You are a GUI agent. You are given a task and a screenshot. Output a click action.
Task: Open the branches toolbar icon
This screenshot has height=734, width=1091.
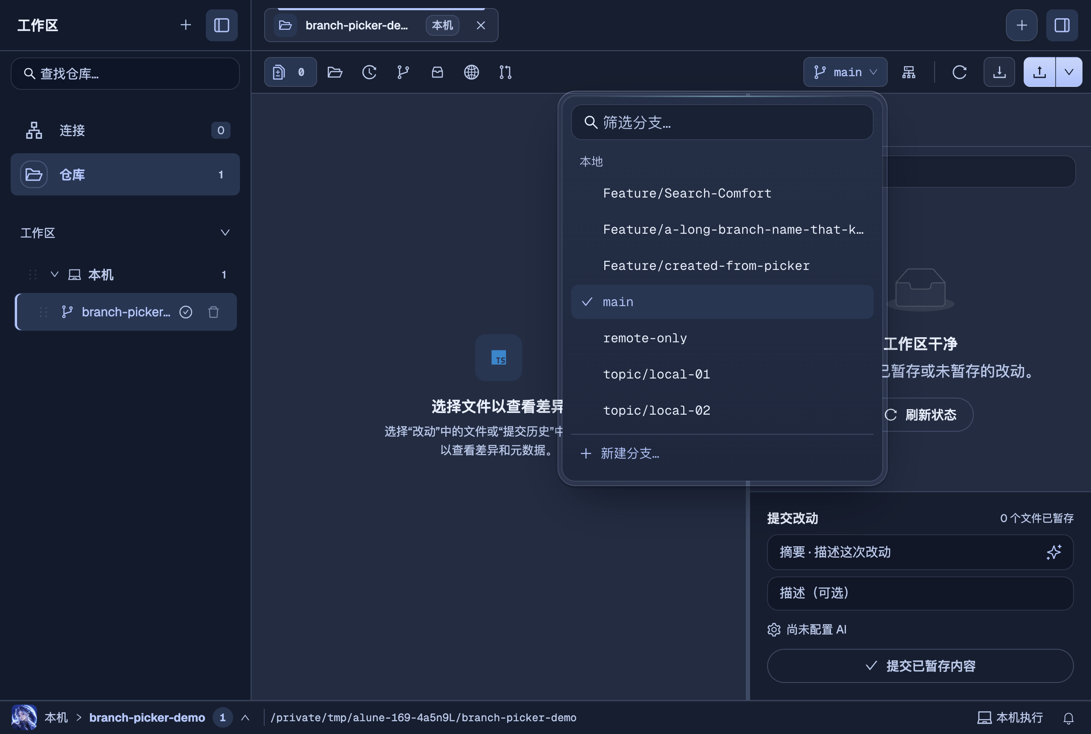[403, 72]
